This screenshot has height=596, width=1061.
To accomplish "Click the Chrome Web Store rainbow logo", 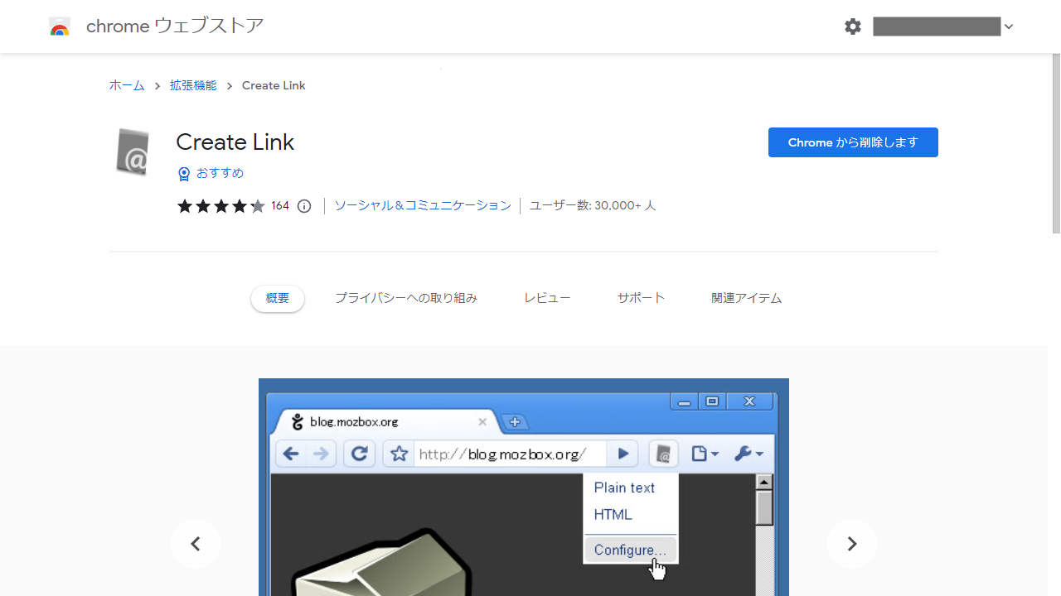I will pyautogui.click(x=60, y=26).
